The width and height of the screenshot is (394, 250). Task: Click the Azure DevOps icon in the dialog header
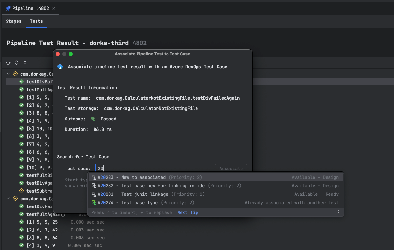(60, 67)
